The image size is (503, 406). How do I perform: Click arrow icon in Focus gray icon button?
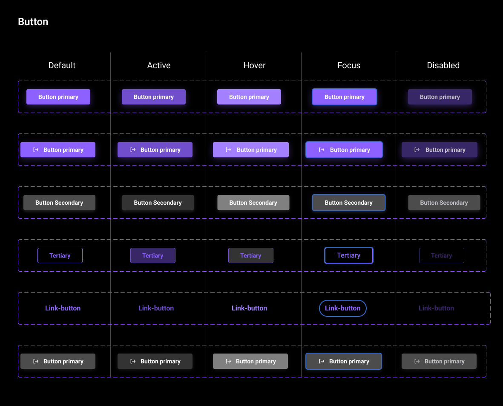coord(321,361)
